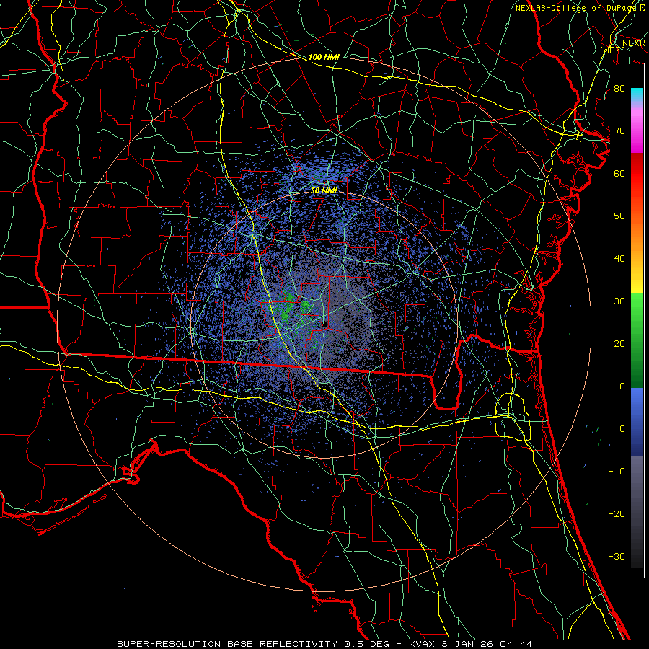Viewport: 649px width, 649px height.
Task: Click the -10 value on the dBZ scale
Action: [x=617, y=472]
